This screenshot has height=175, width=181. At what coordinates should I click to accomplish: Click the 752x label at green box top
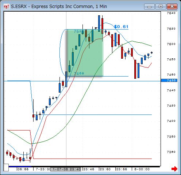coord(79,31)
